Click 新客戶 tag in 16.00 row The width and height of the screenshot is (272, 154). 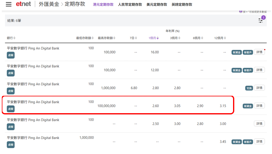248,53
